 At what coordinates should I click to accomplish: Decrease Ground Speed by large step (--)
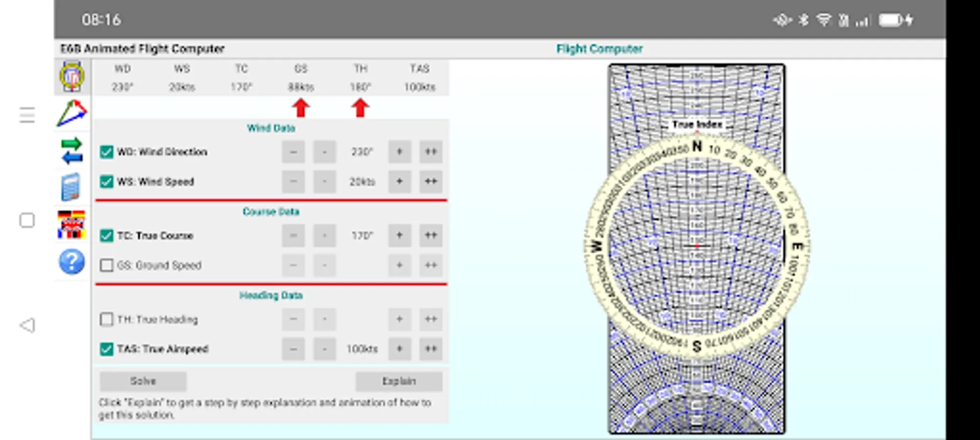[x=293, y=265]
